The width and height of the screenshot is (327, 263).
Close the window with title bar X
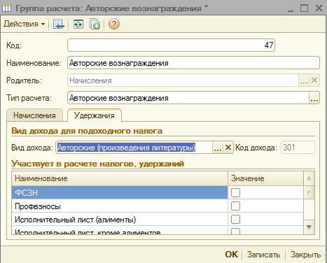pos(319,8)
